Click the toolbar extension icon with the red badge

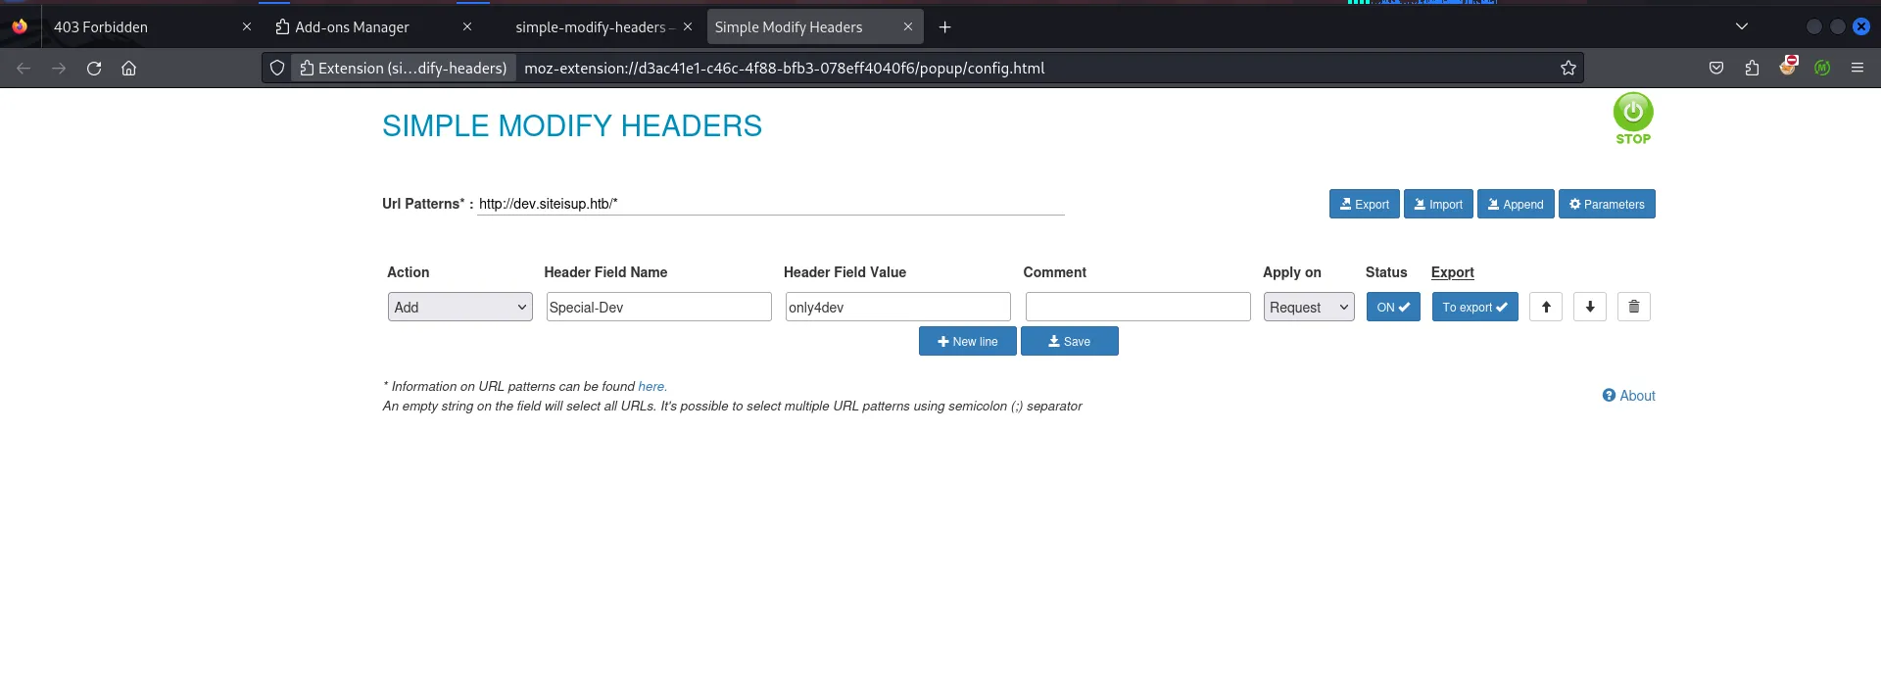click(1788, 66)
